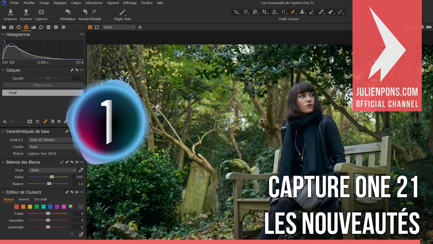Open the Fichier menu

tap(15, 3)
